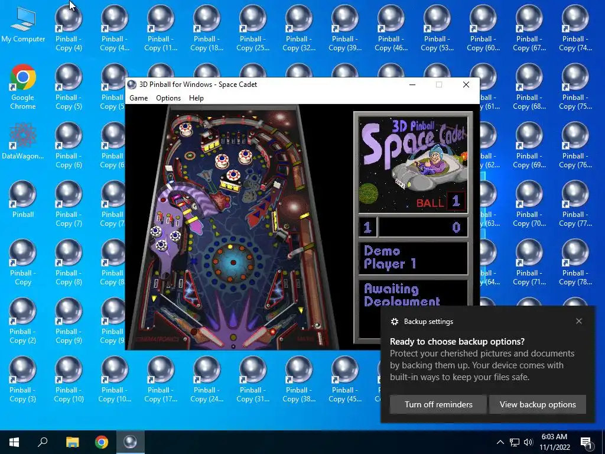This screenshot has height=454, width=605.
Task: Select Pinball - Copy (75...) shortcut
Action: click(575, 87)
